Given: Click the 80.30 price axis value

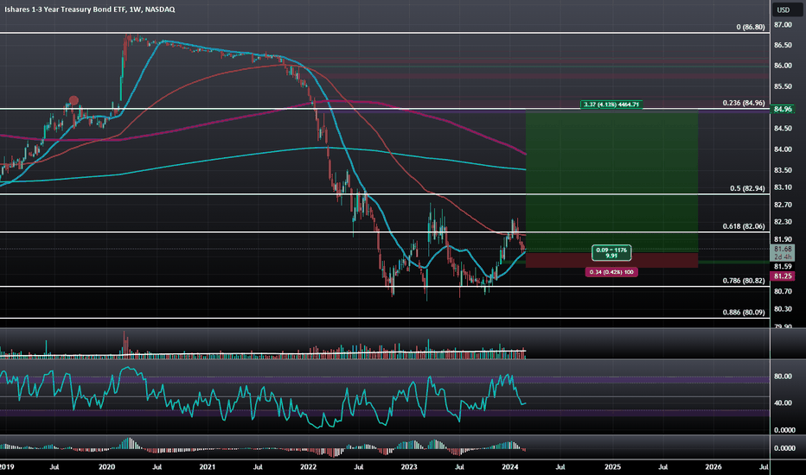Looking at the screenshot, I should click(x=783, y=308).
